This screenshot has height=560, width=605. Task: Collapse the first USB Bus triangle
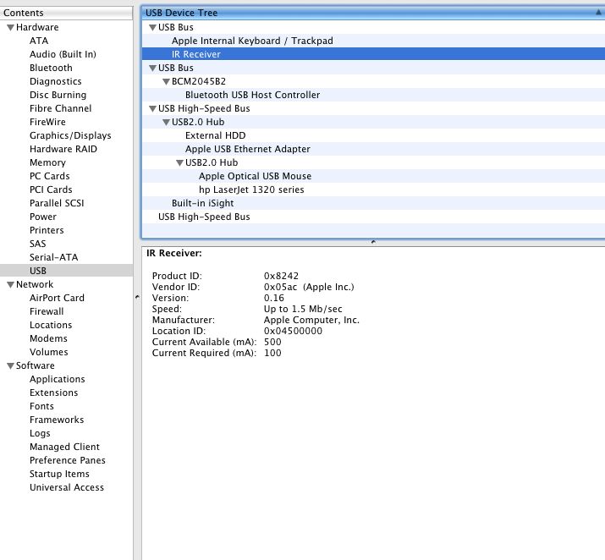click(152, 27)
